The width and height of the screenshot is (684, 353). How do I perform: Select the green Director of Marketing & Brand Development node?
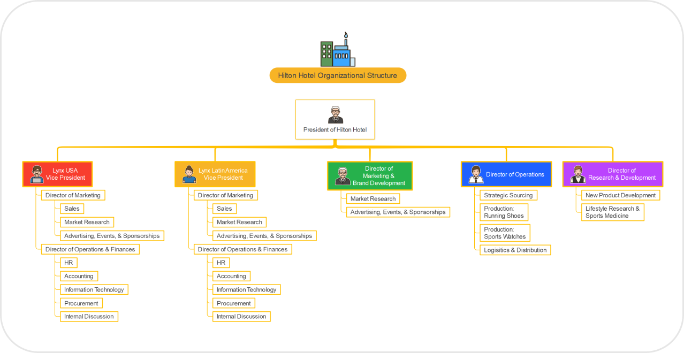[370, 176]
